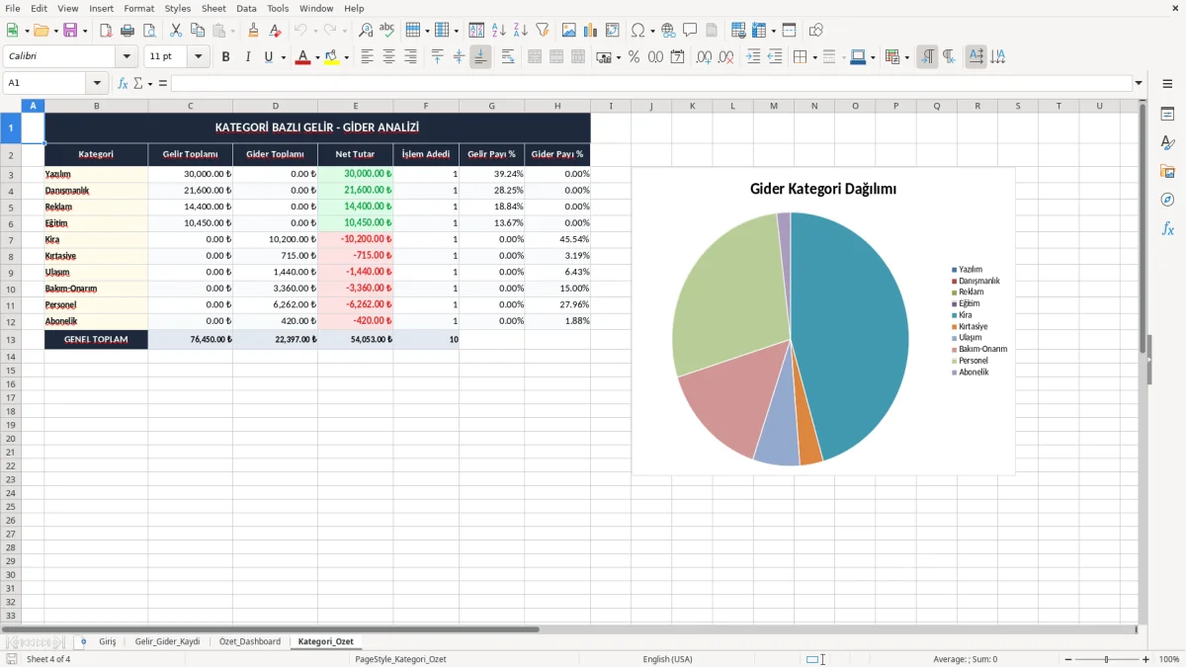Toggle Underline formatting

pos(268,57)
